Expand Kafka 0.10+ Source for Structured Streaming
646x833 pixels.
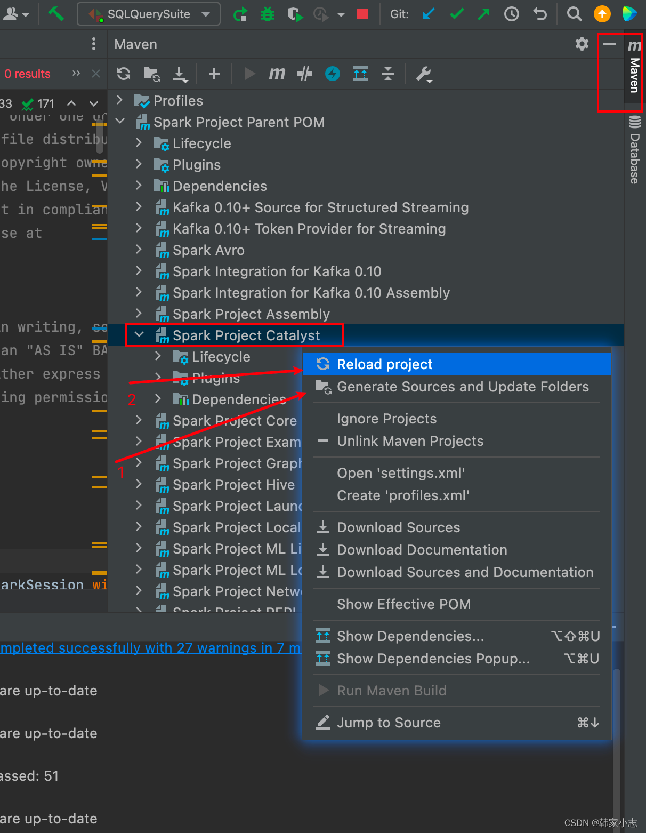139,206
